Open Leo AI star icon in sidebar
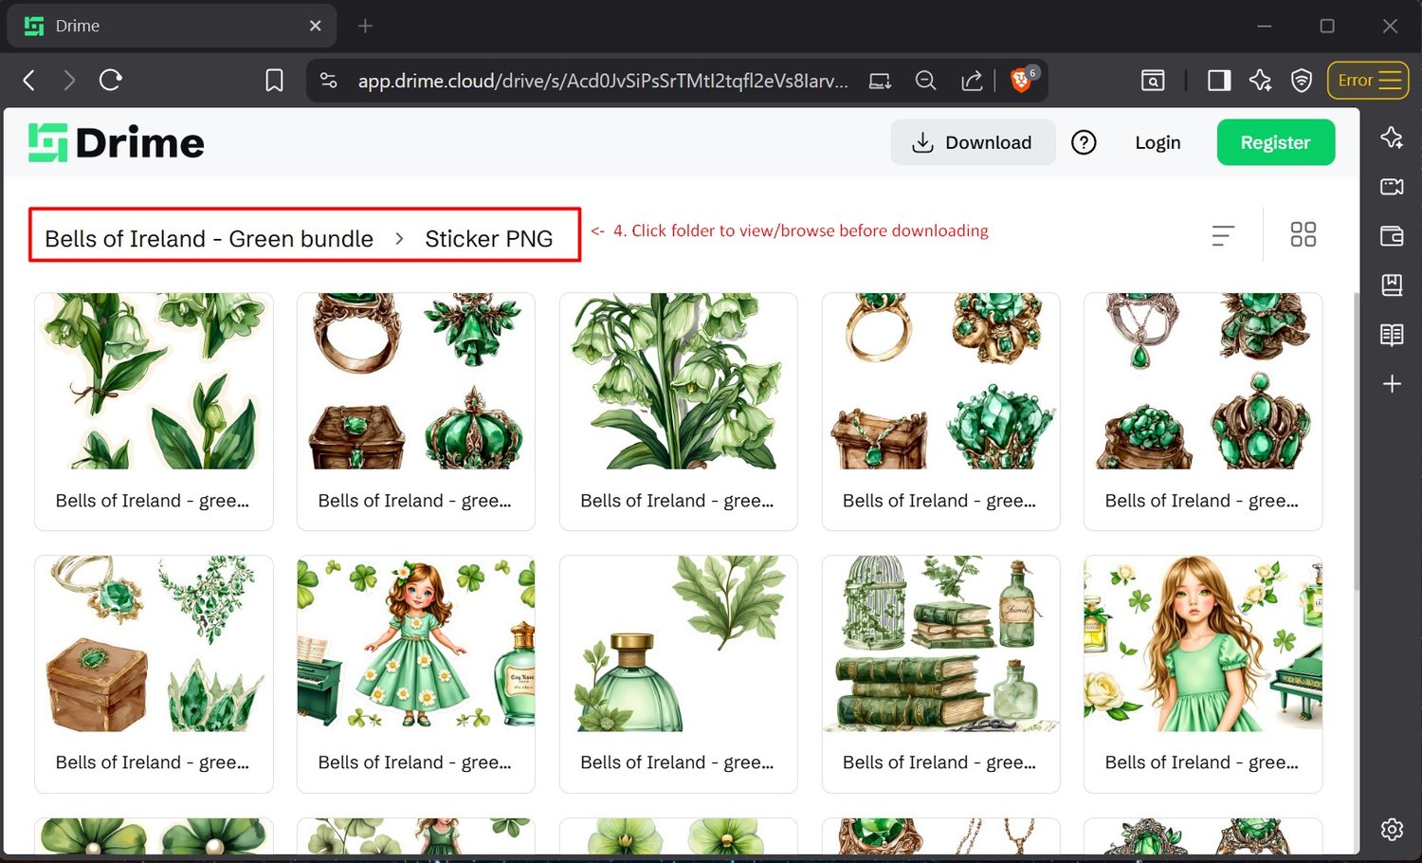This screenshot has width=1422, height=863. [x=1392, y=138]
